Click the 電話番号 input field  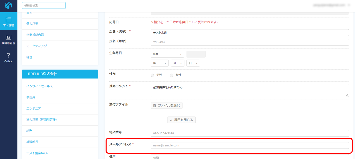coord(249,133)
